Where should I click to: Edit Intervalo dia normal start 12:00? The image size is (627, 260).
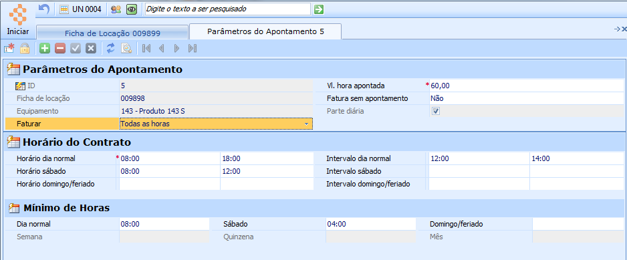coord(479,158)
